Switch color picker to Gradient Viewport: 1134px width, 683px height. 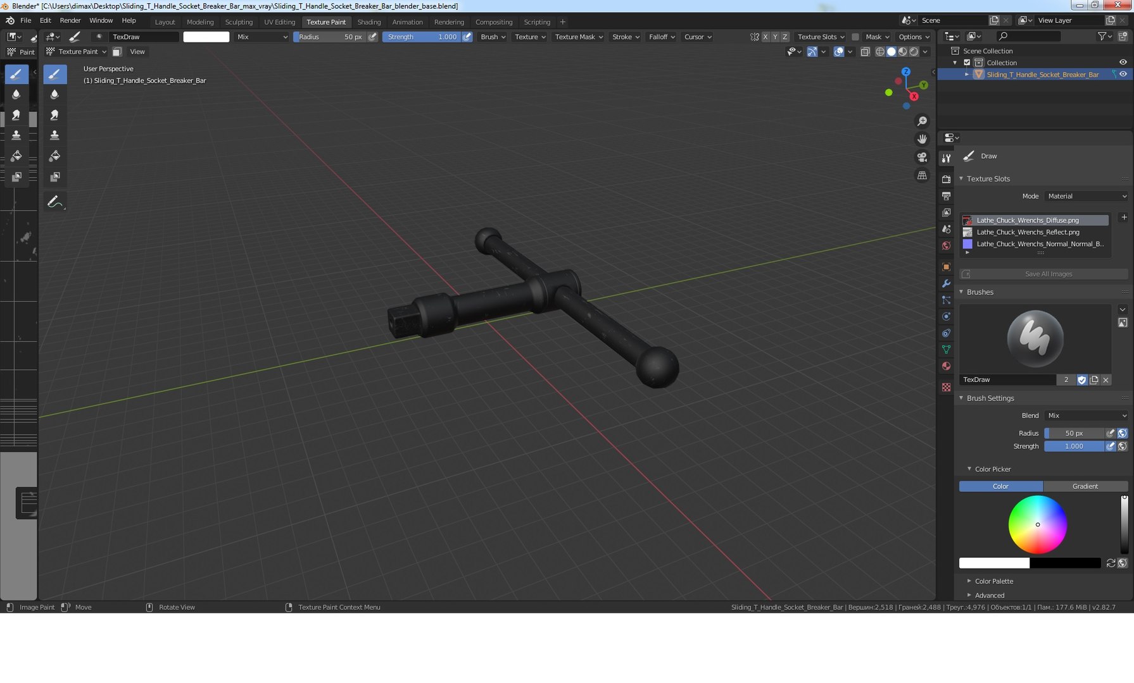(1085, 486)
